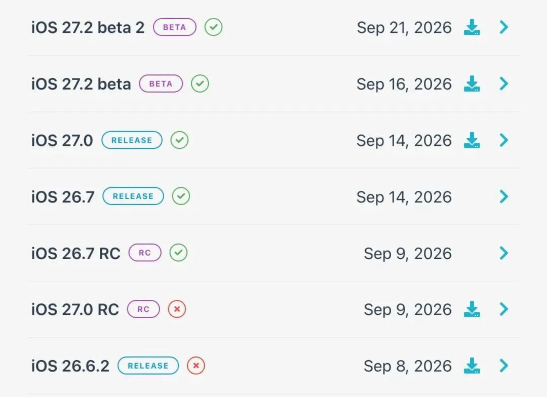
Task: Open chevron arrow for iOS 26.6.2
Action: click(504, 366)
